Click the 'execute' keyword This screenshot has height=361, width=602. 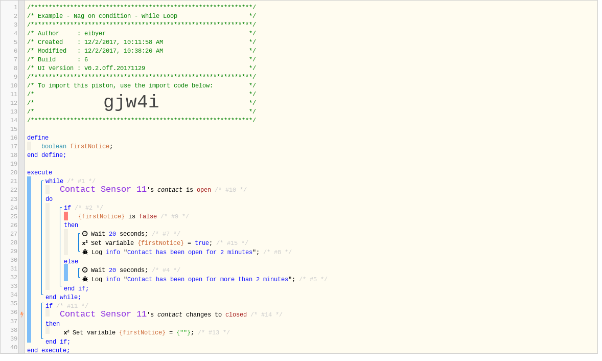point(39,173)
